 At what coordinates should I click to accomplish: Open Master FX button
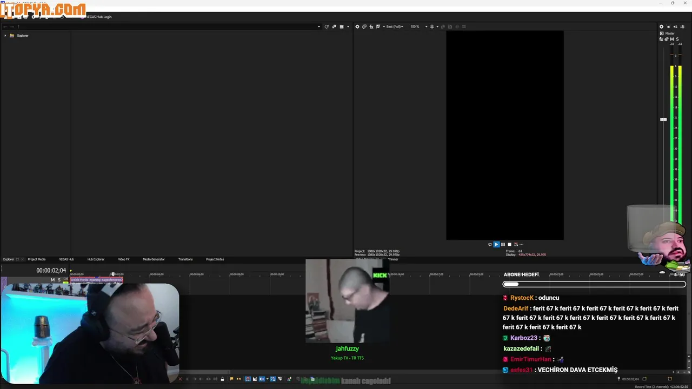(x=661, y=39)
